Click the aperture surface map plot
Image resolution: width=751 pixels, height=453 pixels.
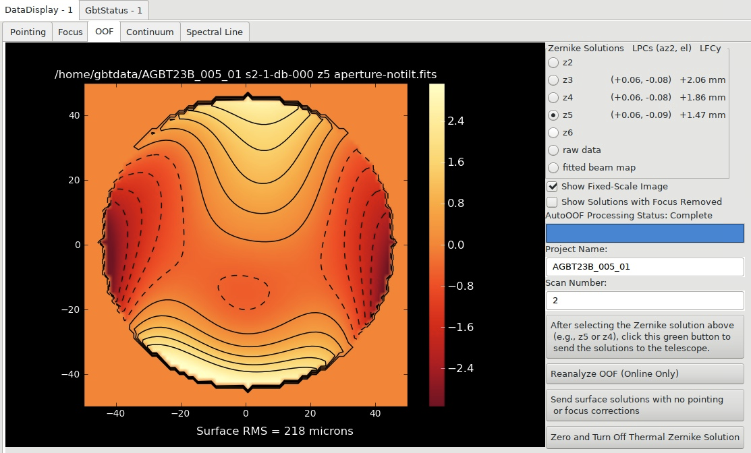[246, 245]
